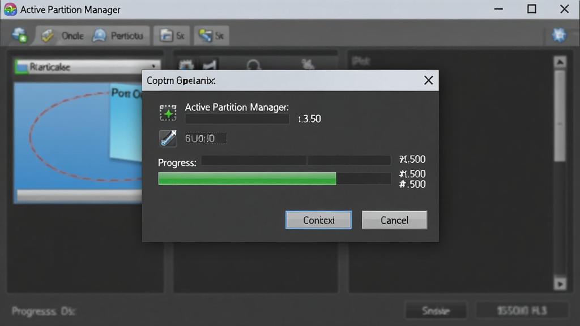
Task: Click the 6U0:I0 input field
Action: pyautogui.click(x=206, y=139)
